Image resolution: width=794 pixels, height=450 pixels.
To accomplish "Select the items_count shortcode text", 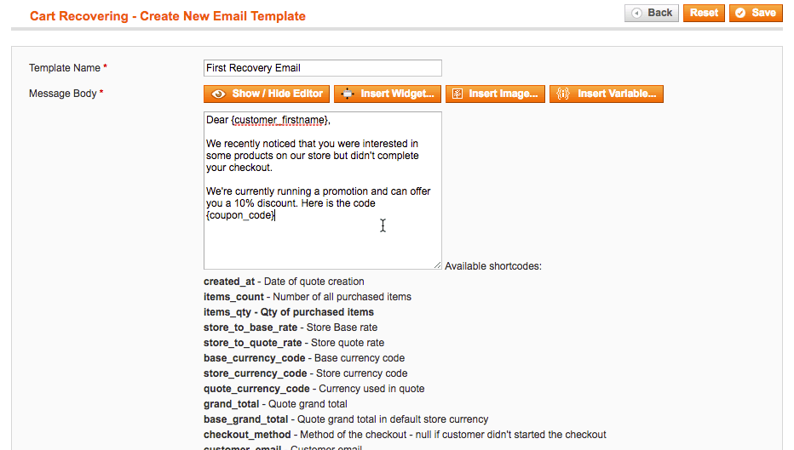I will [233, 297].
